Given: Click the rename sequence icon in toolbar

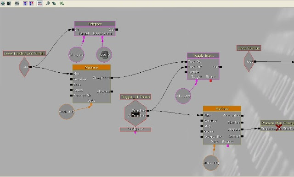Looking at the screenshot, I should coord(9,3).
